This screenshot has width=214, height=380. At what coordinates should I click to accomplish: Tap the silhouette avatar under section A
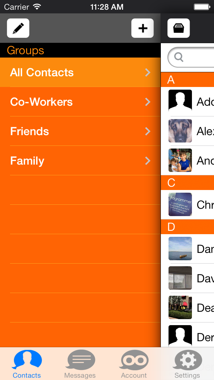point(180,101)
